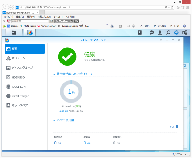The width and height of the screenshot is (192, 158).
Task: Click the green healthy status checkmark
Action: click(x=67, y=57)
